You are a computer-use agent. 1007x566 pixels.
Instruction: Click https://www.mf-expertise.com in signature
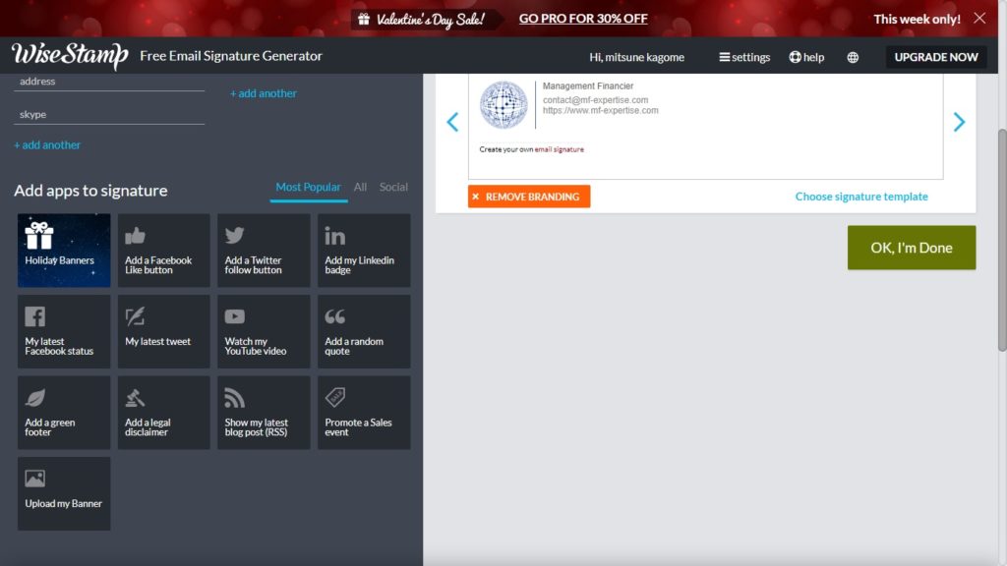coord(601,110)
